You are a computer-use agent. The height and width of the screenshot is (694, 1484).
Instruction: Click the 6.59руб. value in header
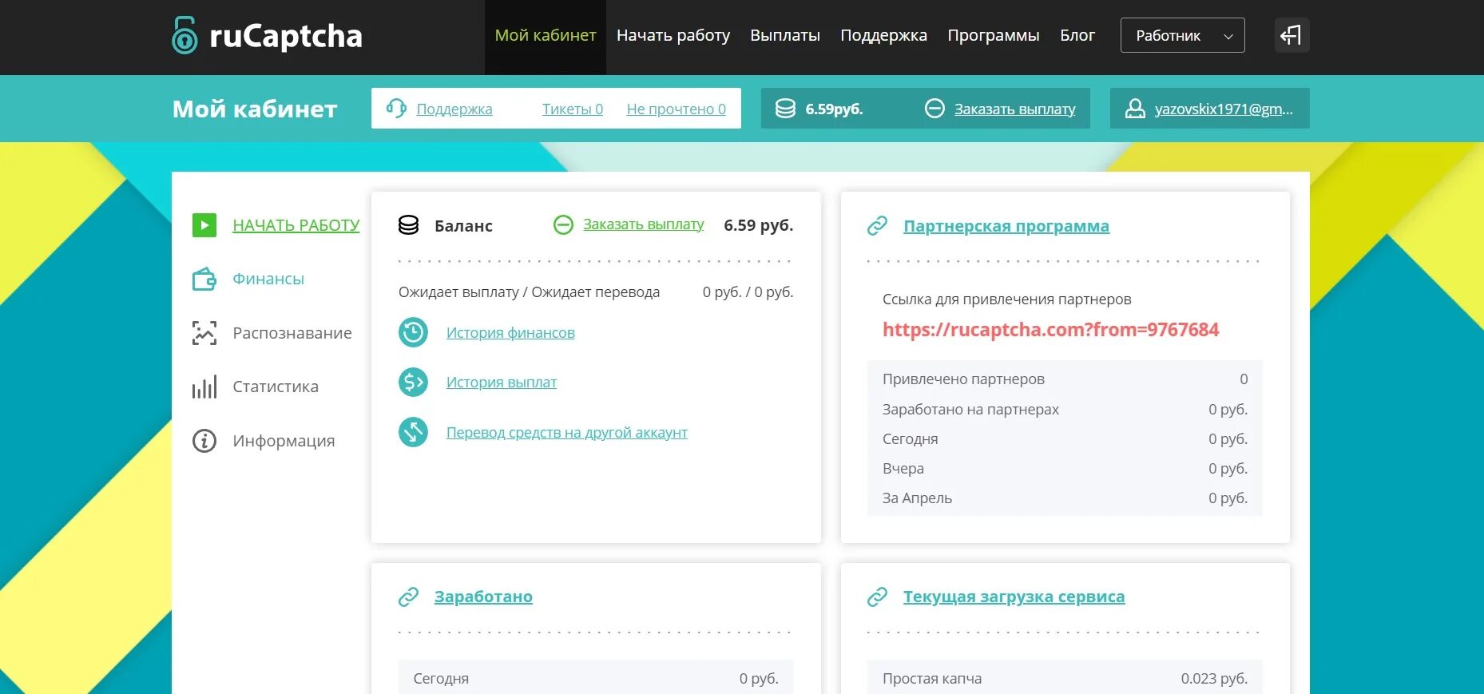pyautogui.click(x=834, y=109)
